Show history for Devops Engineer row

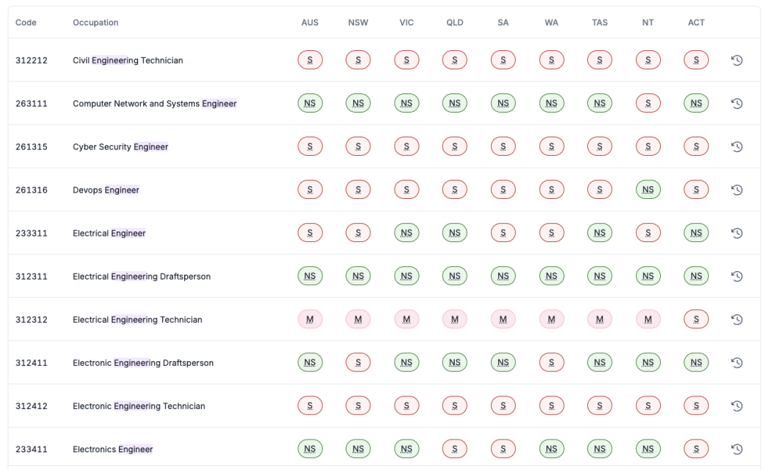pyautogui.click(x=737, y=190)
